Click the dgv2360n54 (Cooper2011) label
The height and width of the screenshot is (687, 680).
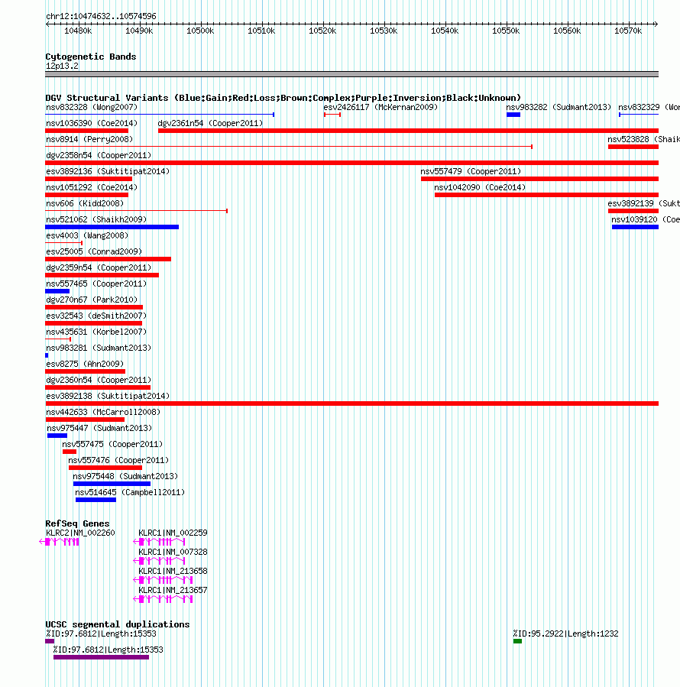(x=99, y=381)
